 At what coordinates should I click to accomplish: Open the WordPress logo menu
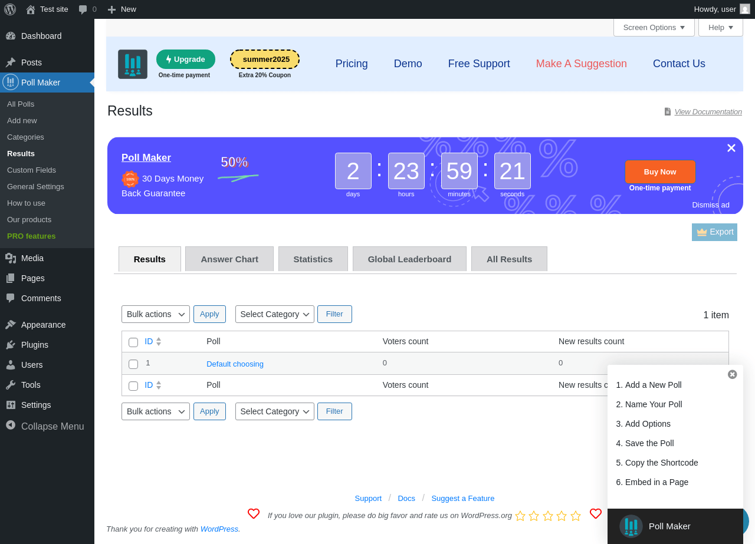click(10, 9)
